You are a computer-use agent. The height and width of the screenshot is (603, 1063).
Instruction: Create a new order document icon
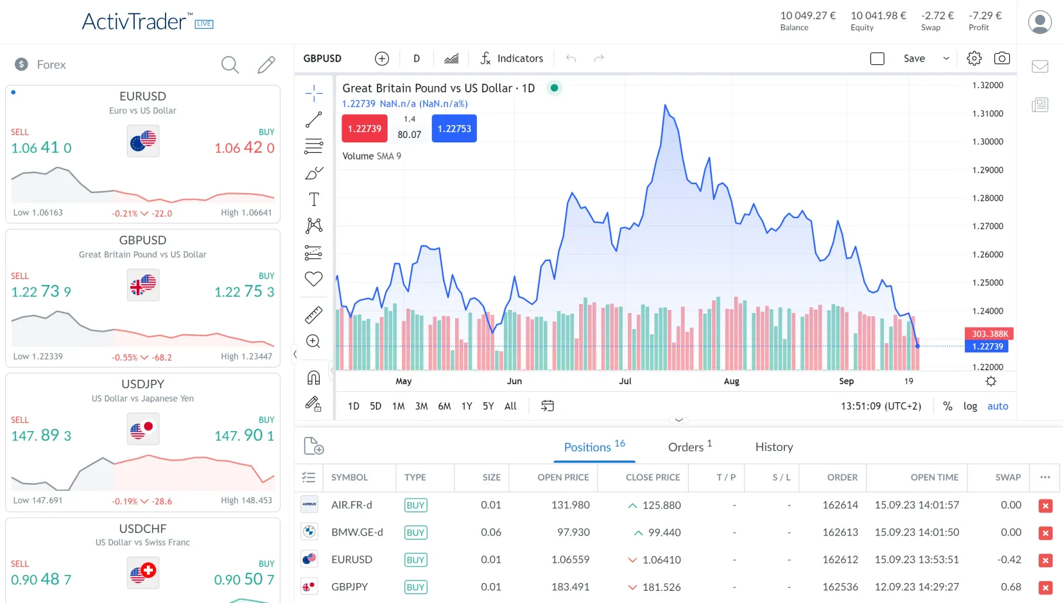pyautogui.click(x=314, y=446)
